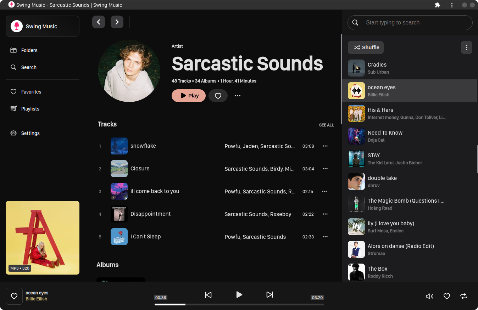Open options for ill come back to you
Viewport: 478px width, 310px height.
point(324,191)
